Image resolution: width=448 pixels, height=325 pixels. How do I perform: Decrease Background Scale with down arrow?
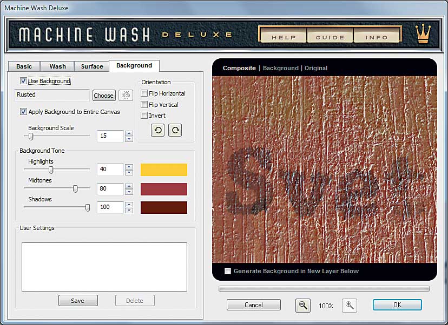pyautogui.click(x=129, y=139)
